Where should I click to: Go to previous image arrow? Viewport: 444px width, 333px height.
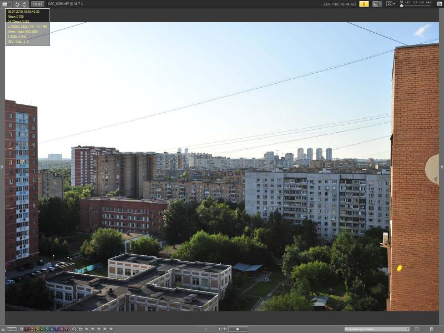206,329
